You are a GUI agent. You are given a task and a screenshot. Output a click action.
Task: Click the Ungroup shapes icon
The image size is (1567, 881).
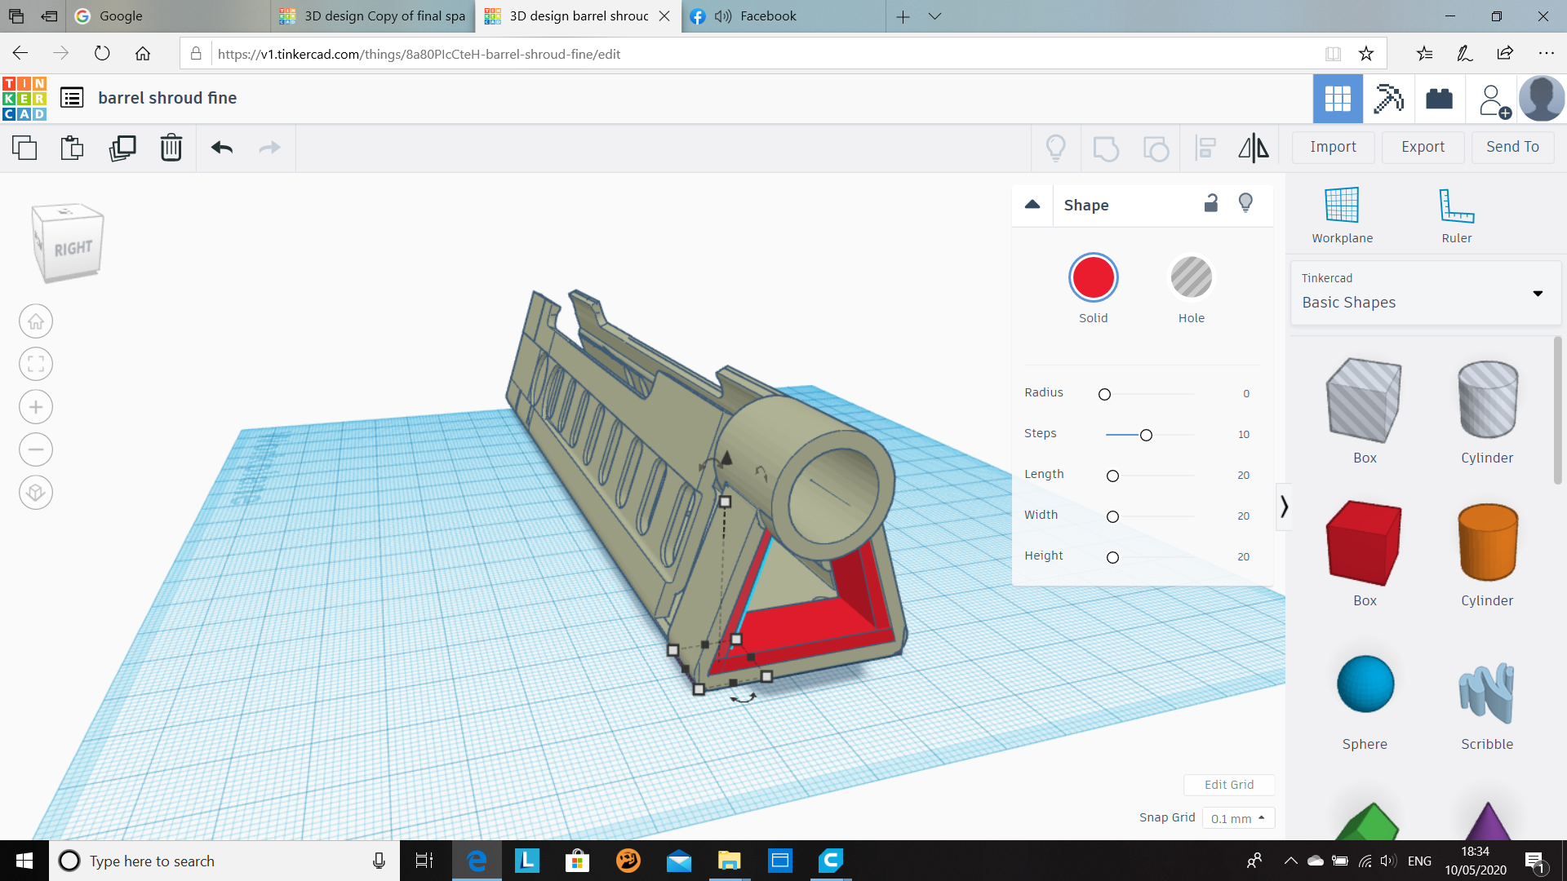(x=1156, y=148)
